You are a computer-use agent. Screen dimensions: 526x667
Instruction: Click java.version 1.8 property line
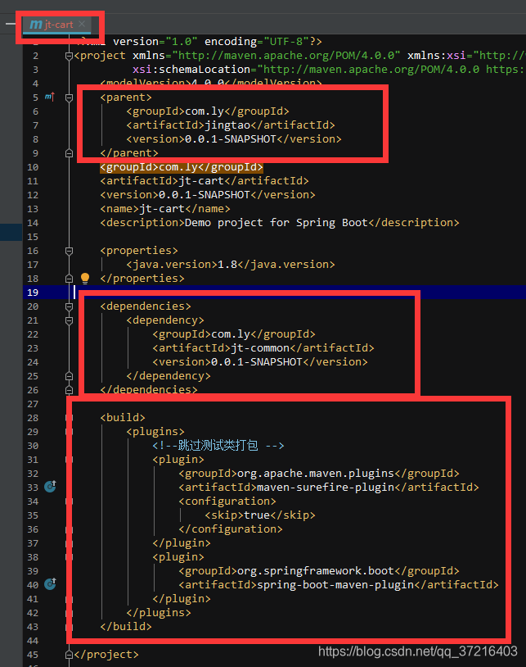coord(231,265)
